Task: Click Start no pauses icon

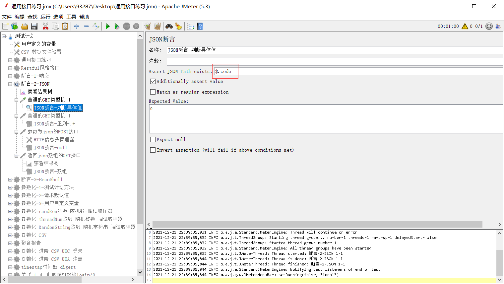Action: 117,26
